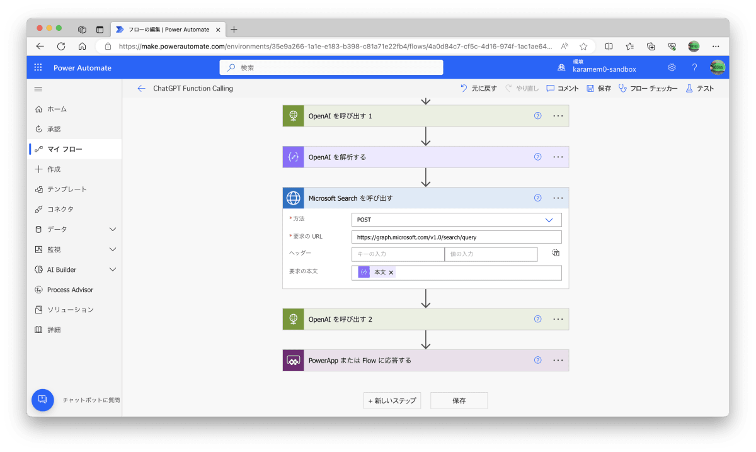Collapse the Microsoft Search を呼び出す step header
The width and height of the screenshot is (756, 452).
coord(426,198)
